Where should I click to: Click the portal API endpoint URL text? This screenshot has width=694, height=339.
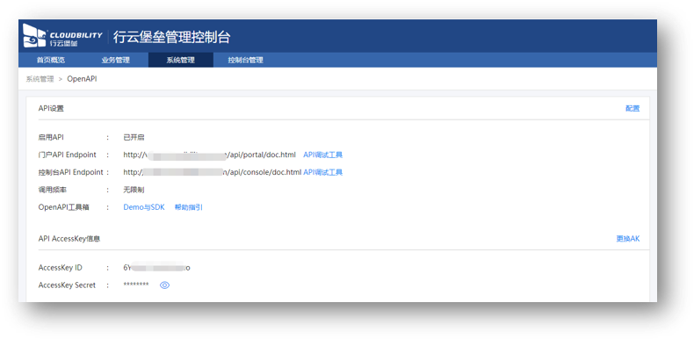(209, 155)
